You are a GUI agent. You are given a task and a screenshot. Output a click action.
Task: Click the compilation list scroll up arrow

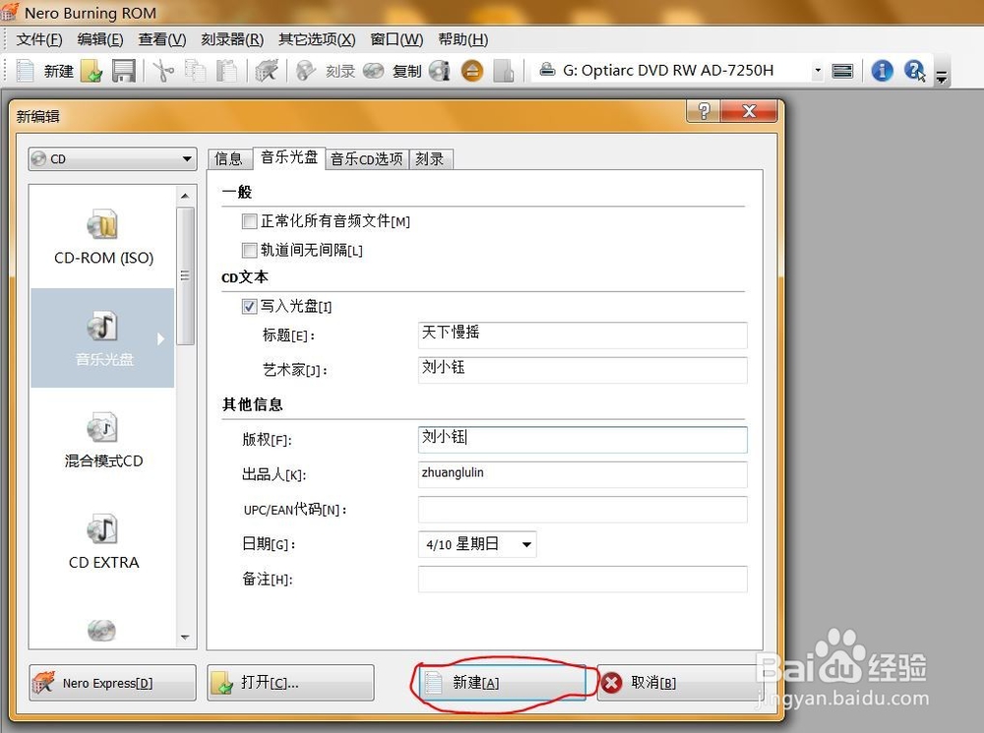[185, 196]
